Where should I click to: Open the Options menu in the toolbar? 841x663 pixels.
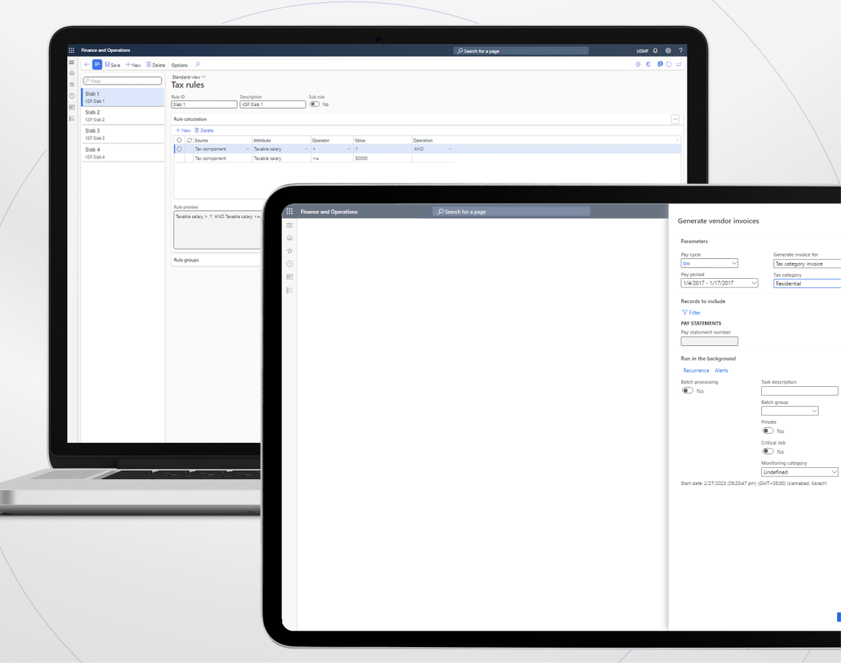click(x=179, y=65)
